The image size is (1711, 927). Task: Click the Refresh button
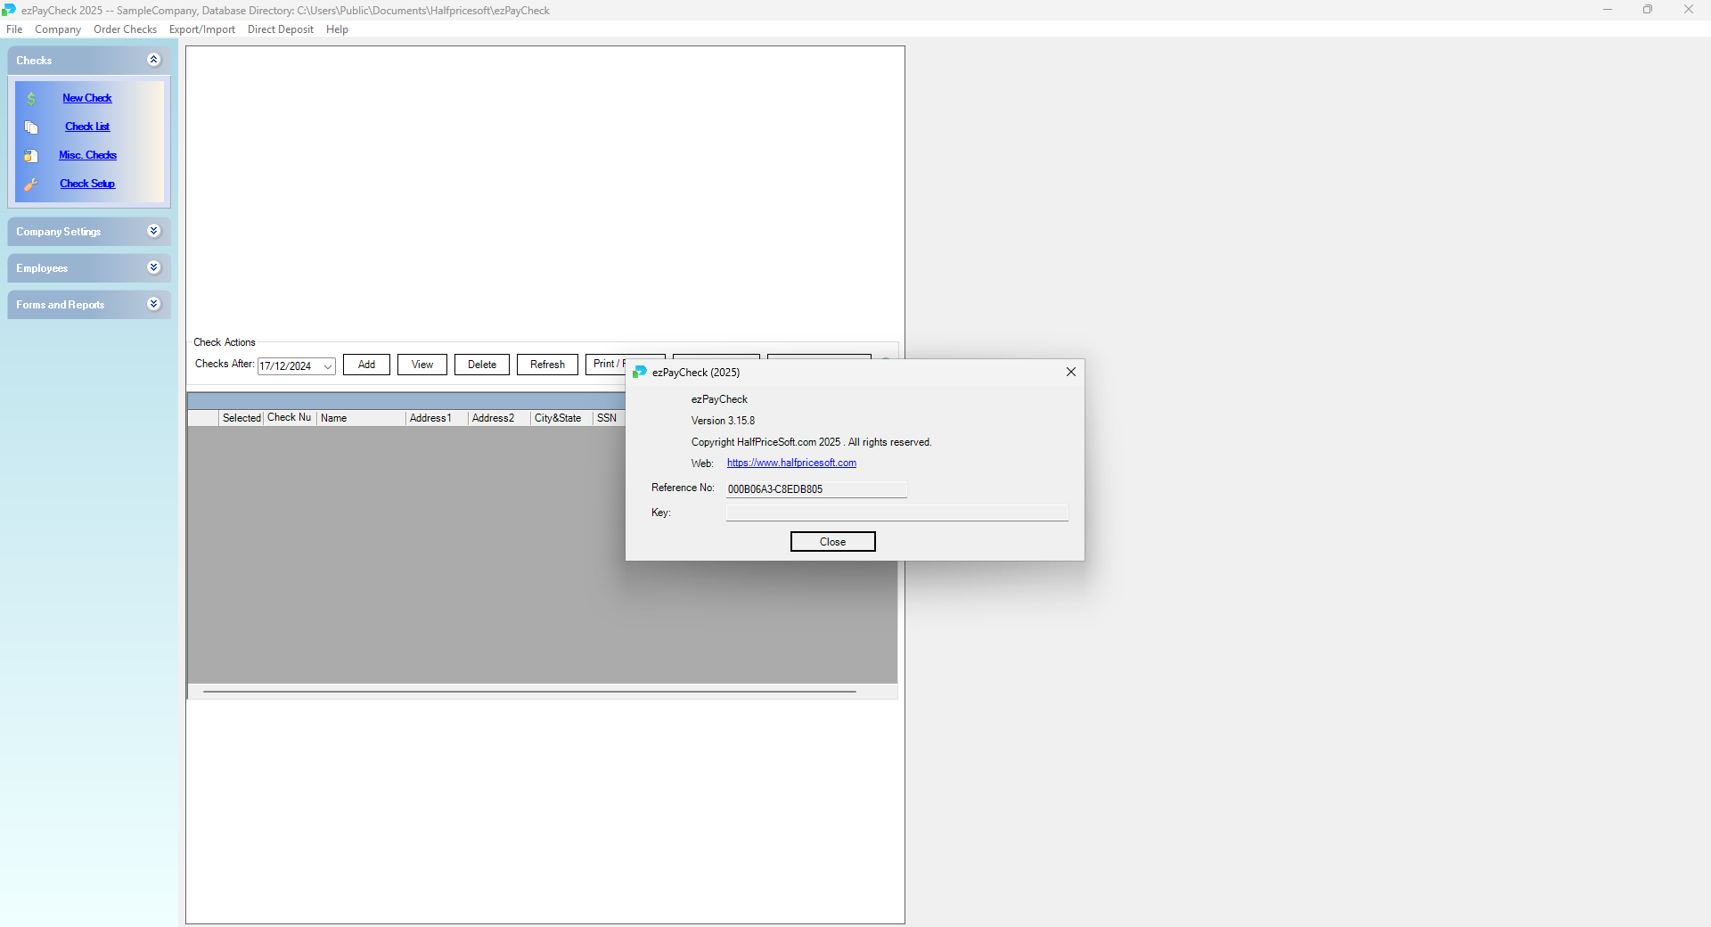[x=547, y=365]
